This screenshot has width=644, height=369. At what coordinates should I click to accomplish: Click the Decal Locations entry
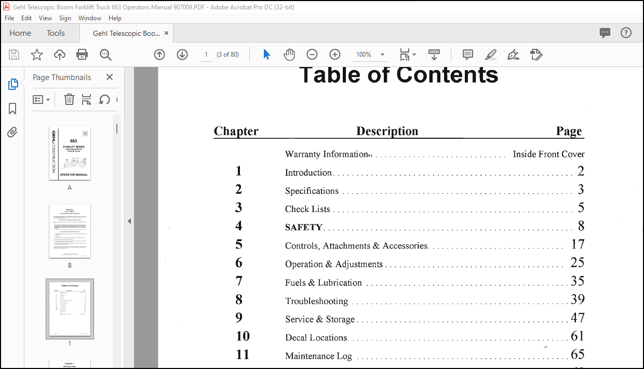(x=316, y=338)
